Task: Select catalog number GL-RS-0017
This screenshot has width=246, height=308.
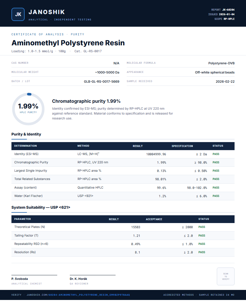Action: click(92, 51)
